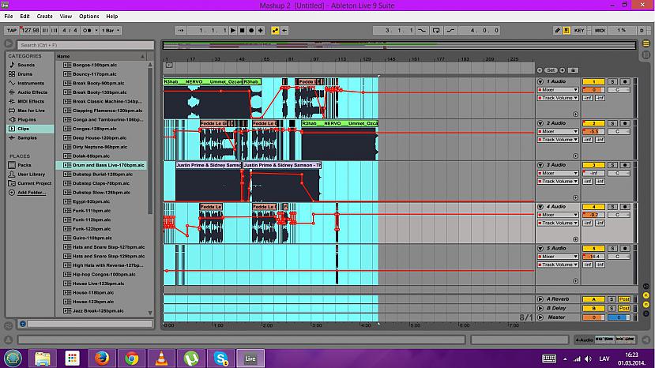Viewport: 655px width, 368px height.
Task: Toggle the KEY map mode button
Action: pos(579,31)
